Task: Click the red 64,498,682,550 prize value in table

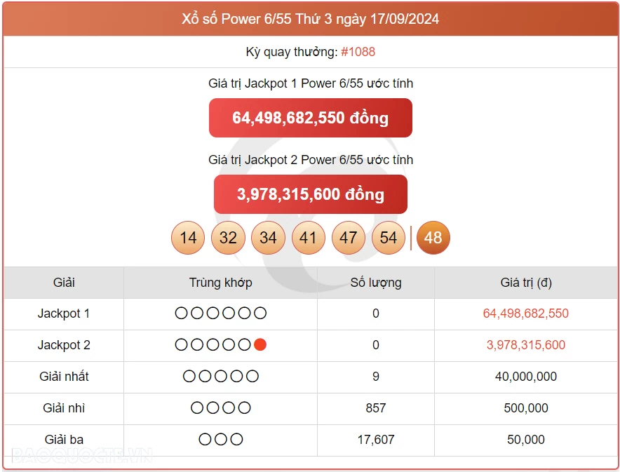Action: 526,313
